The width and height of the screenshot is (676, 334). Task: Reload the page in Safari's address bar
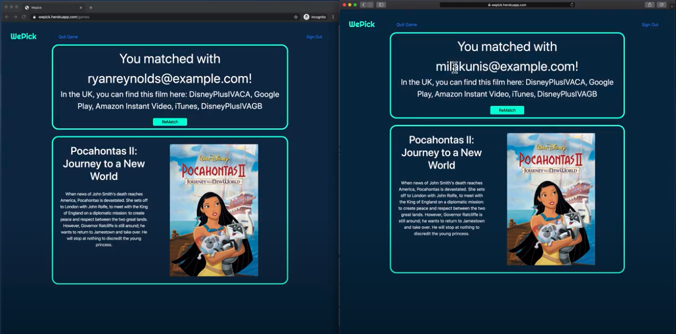(x=571, y=5)
